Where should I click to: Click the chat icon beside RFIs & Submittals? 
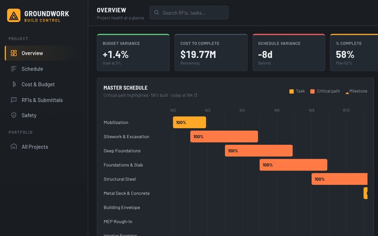click(x=14, y=100)
